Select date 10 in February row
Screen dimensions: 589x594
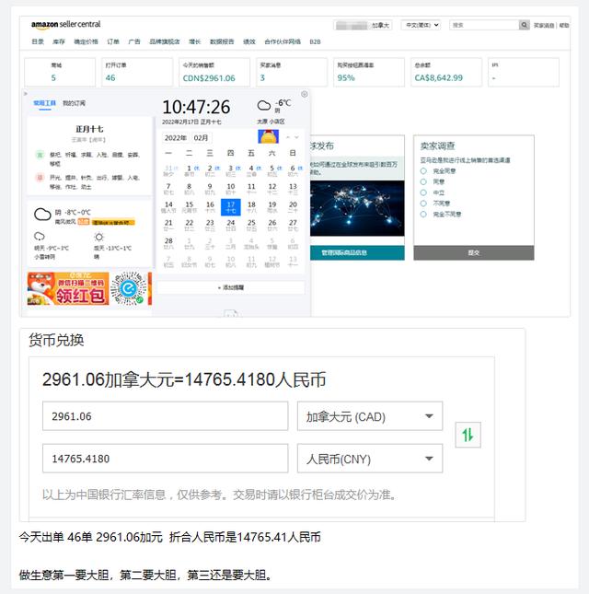[231, 189]
